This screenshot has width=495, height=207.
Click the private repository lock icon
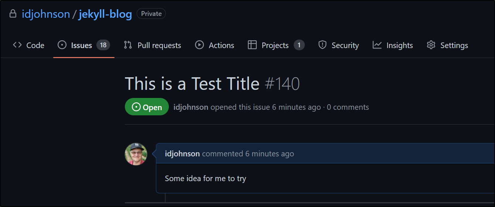tap(13, 14)
